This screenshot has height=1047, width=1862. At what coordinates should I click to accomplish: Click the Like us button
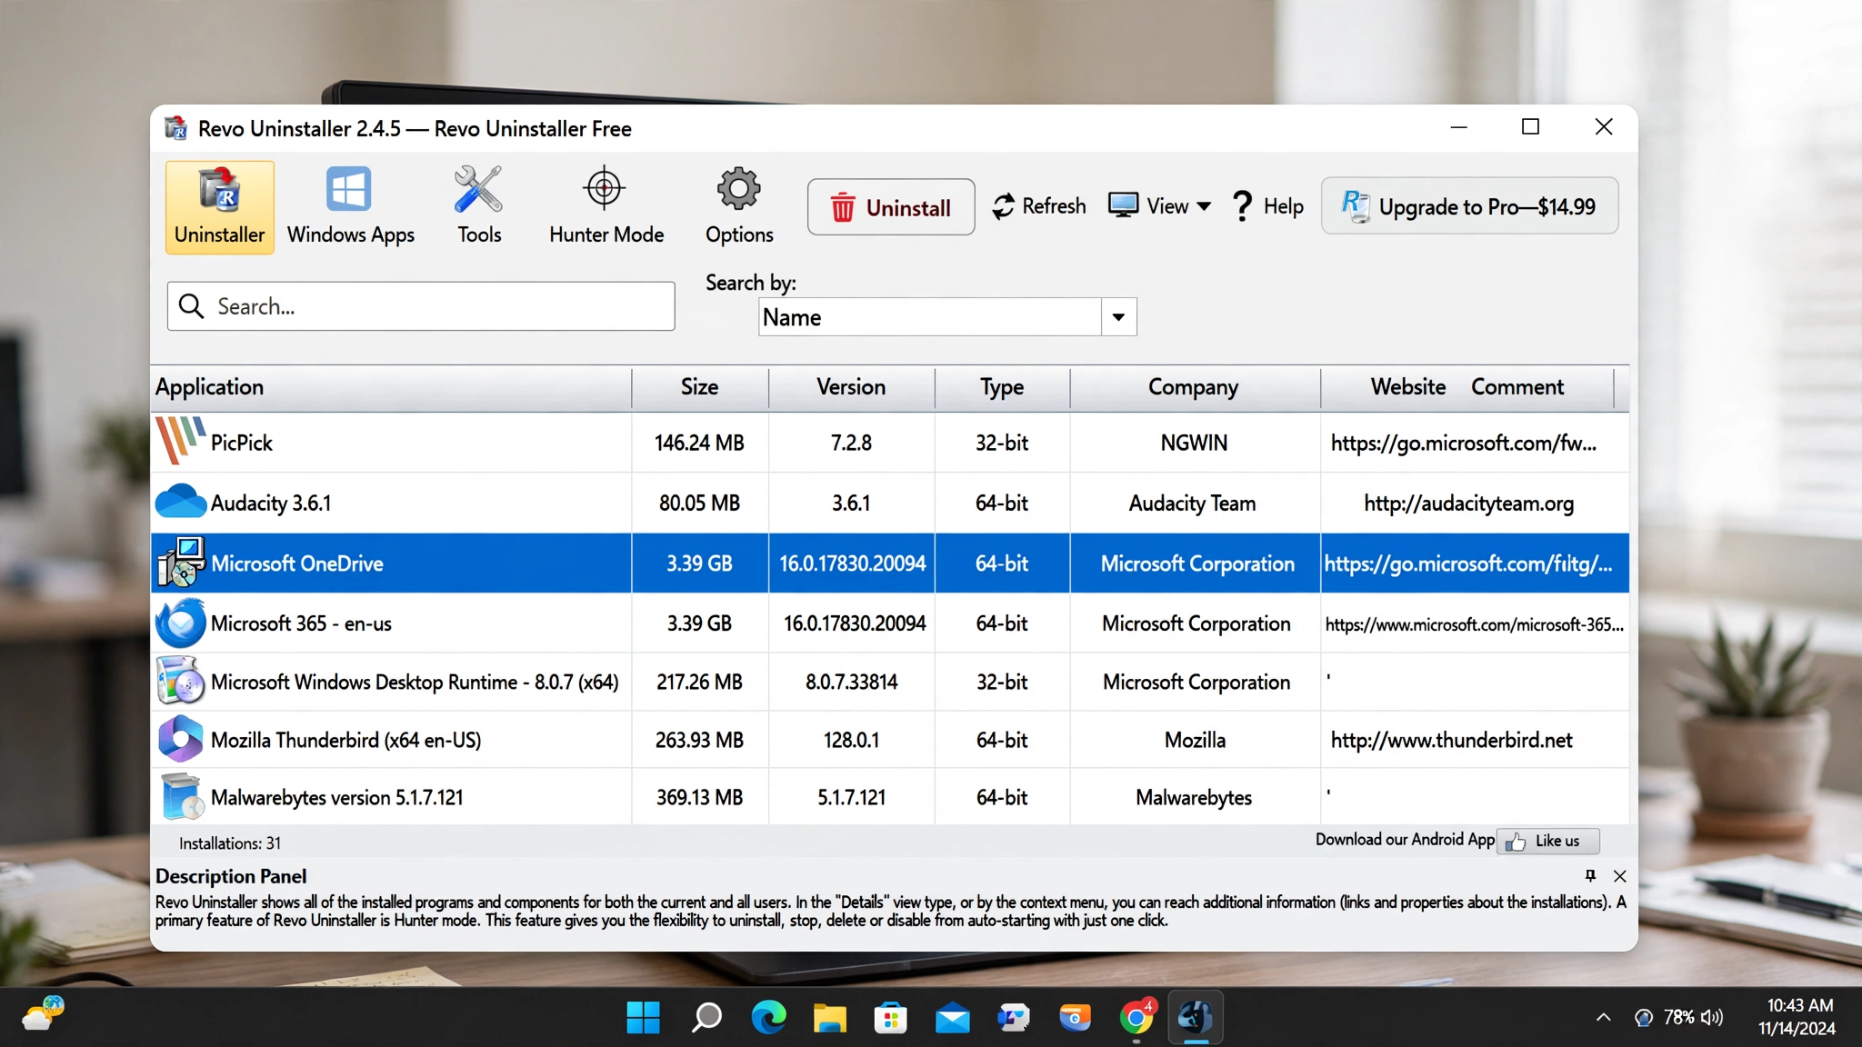tap(1547, 841)
